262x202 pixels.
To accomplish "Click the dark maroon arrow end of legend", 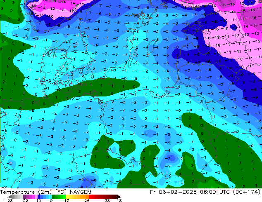I will point(119,197).
